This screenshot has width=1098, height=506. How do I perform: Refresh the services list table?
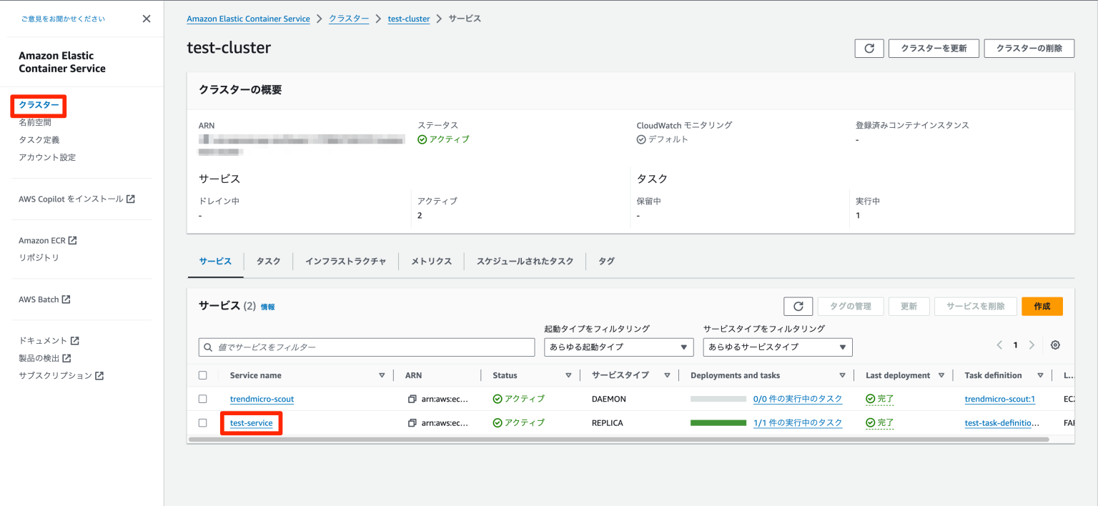pos(798,307)
